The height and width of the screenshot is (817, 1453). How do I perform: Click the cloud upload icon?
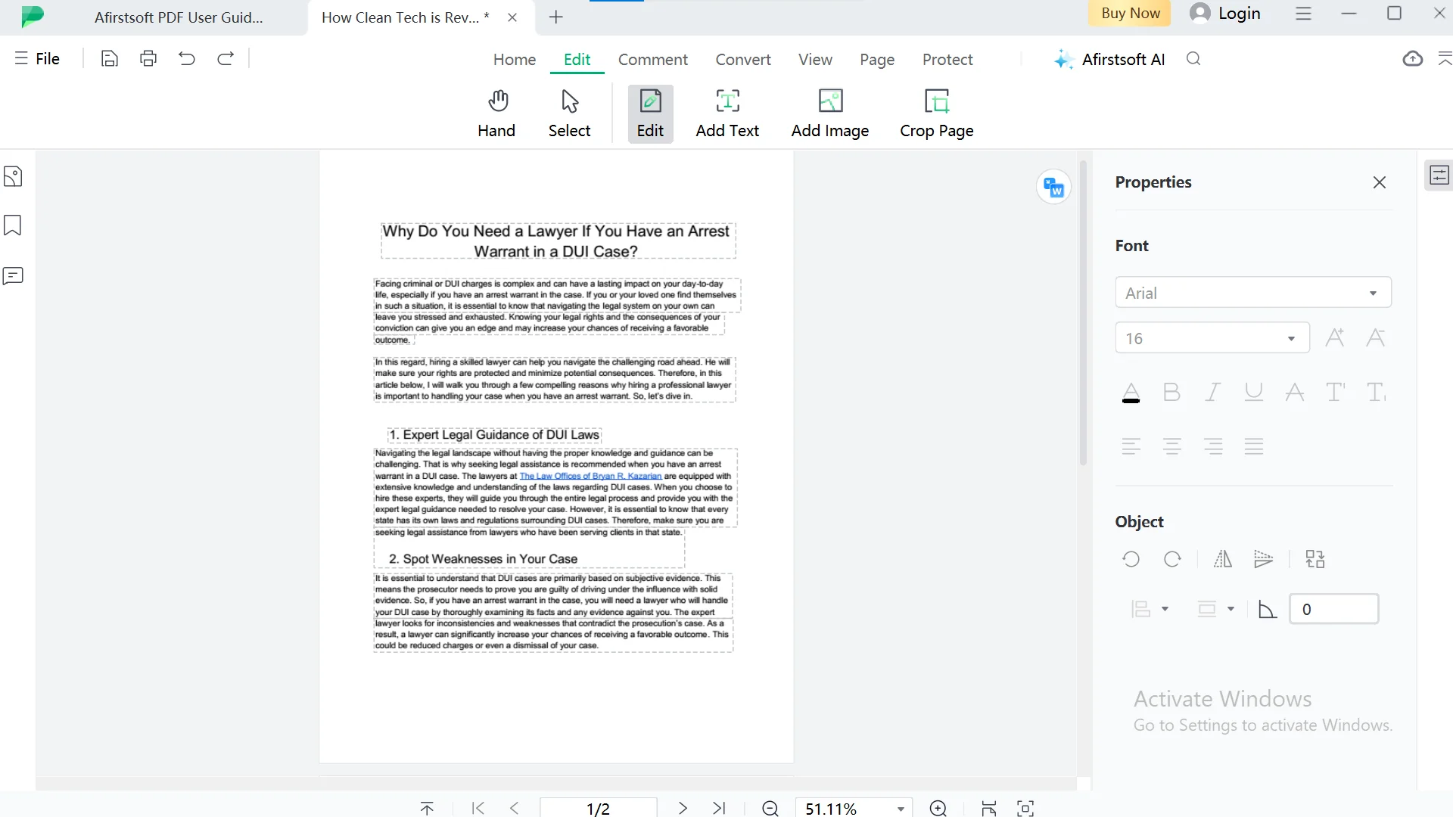[1412, 59]
